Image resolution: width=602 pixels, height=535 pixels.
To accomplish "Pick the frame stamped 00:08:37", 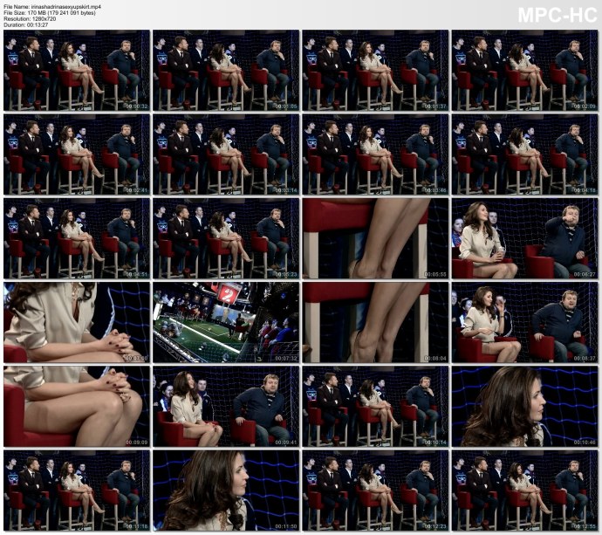I will point(524,323).
